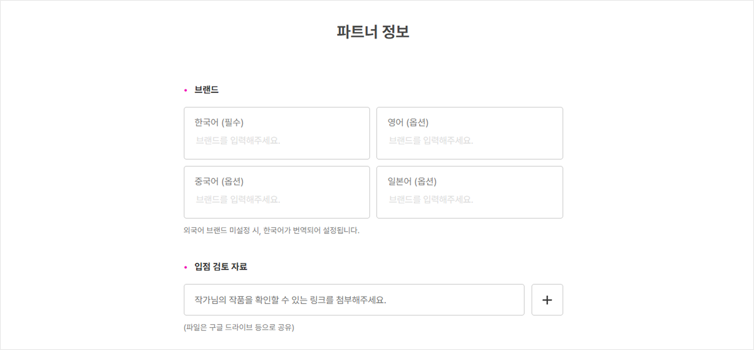Click the 구글 드라이브 file sharing hint text
Viewport: 754px width, 350px height.
pyautogui.click(x=239, y=327)
